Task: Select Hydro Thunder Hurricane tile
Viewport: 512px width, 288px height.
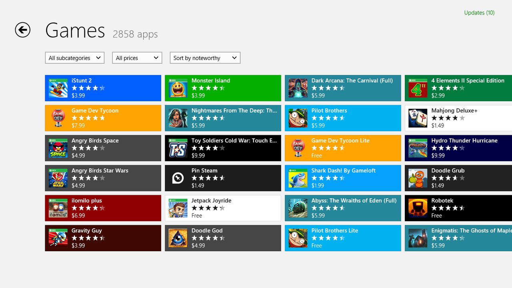Action: [x=458, y=148]
